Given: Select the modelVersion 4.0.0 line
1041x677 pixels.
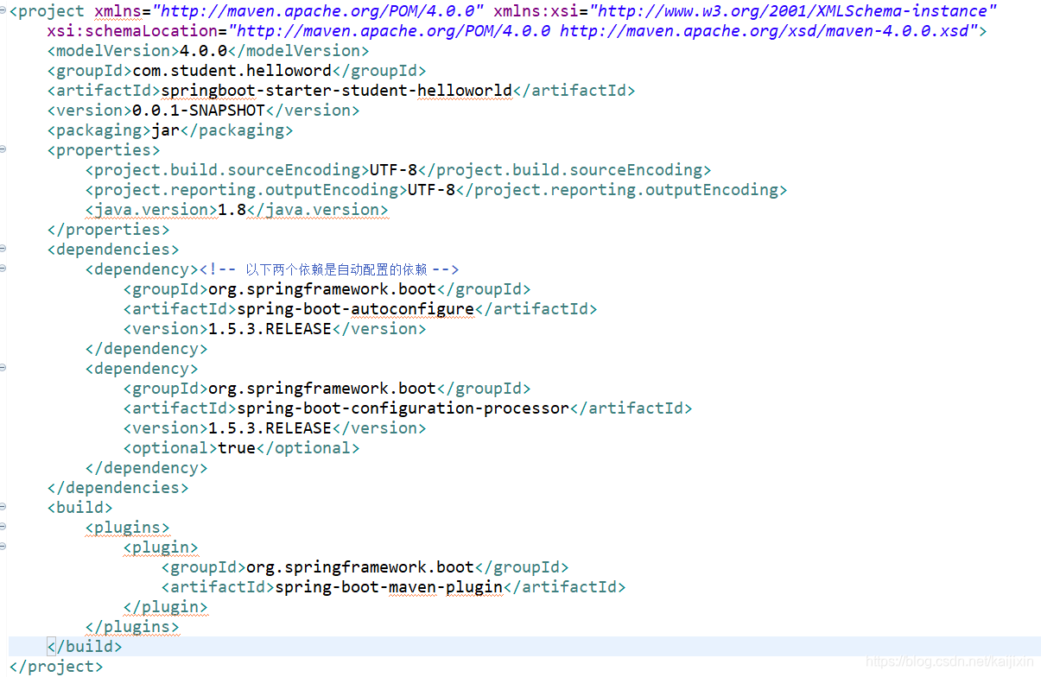Looking at the screenshot, I should tap(208, 51).
